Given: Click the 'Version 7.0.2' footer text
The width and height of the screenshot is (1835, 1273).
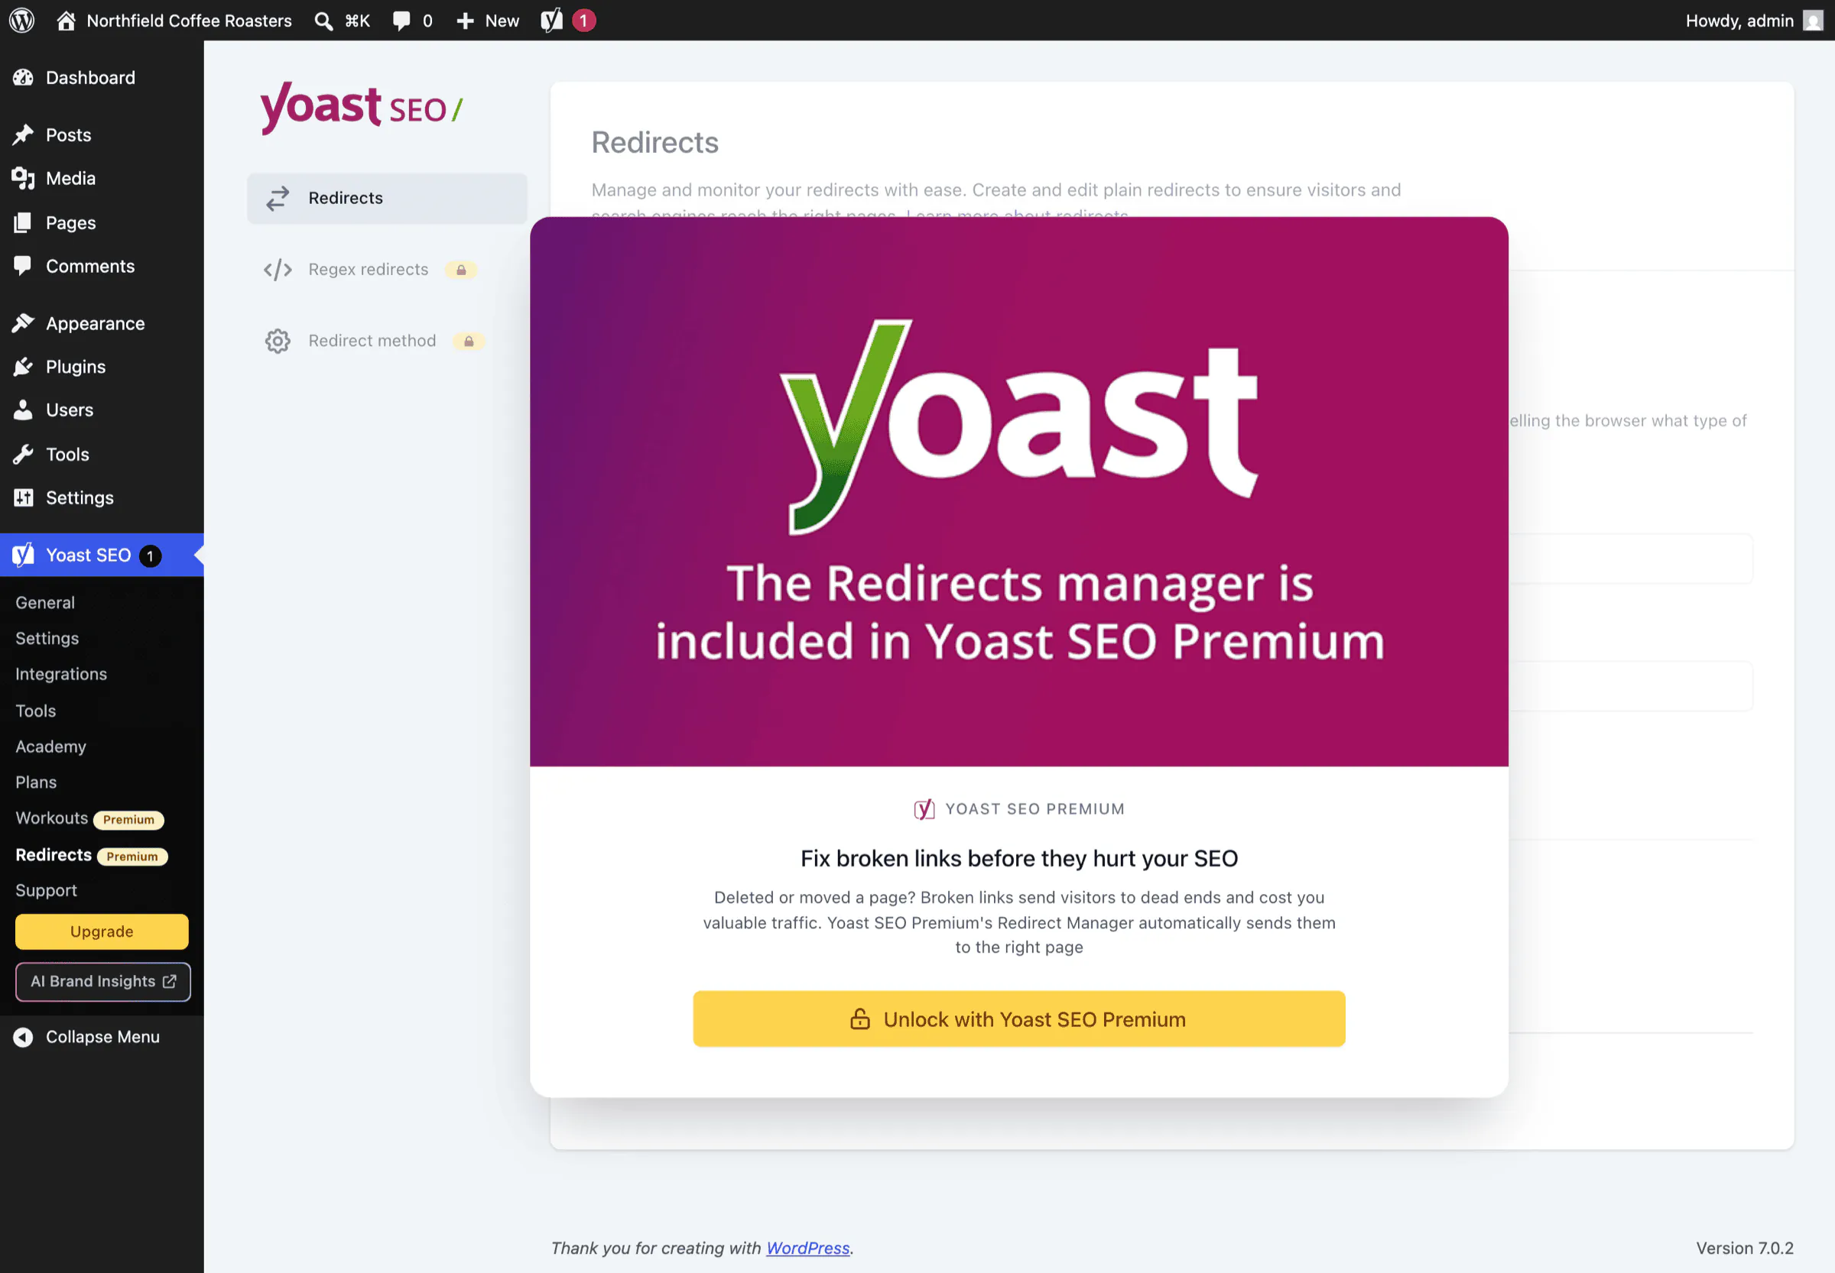Looking at the screenshot, I should click(x=1744, y=1249).
